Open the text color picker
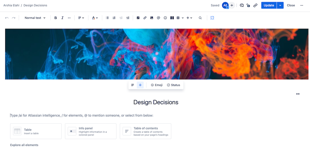Image resolution: width=310 pixels, height=156 pixels. (x=95, y=18)
